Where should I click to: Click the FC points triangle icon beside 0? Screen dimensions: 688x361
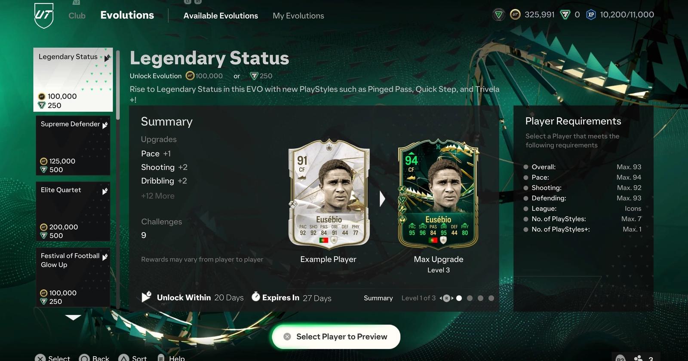tap(565, 15)
